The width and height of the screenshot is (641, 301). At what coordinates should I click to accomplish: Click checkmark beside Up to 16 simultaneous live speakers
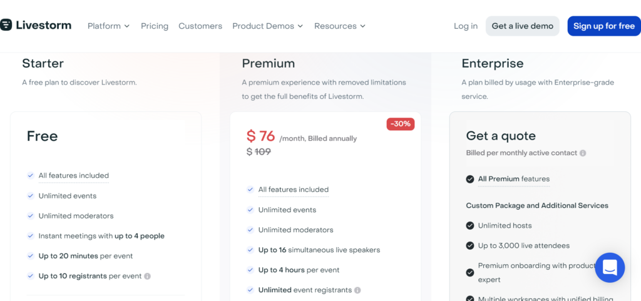click(250, 250)
